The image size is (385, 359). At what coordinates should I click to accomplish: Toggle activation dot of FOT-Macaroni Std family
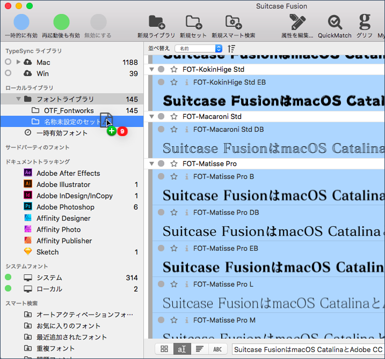(x=161, y=117)
